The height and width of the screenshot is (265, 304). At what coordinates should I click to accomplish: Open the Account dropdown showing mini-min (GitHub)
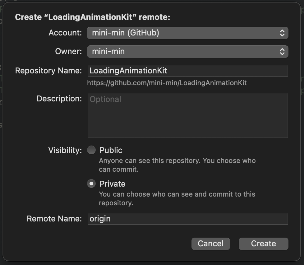tap(187, 33)
